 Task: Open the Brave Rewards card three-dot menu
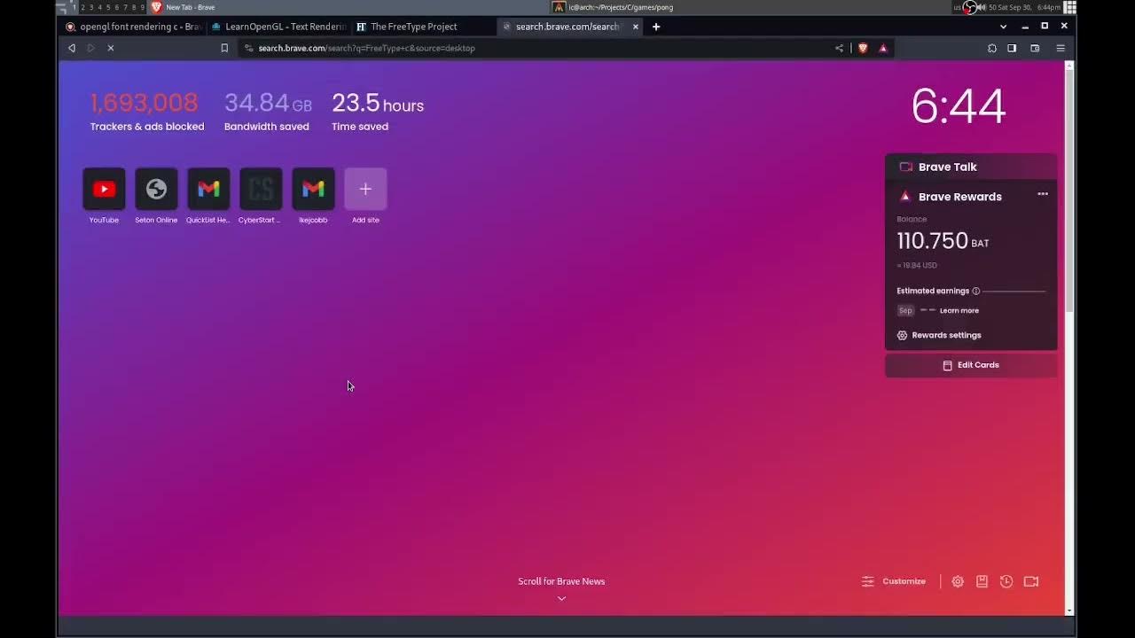(x=1043, y=193)
